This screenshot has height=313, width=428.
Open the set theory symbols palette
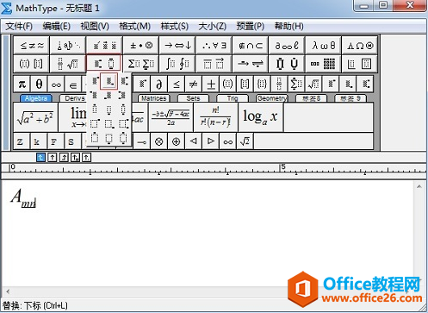[x=251, y=45]
